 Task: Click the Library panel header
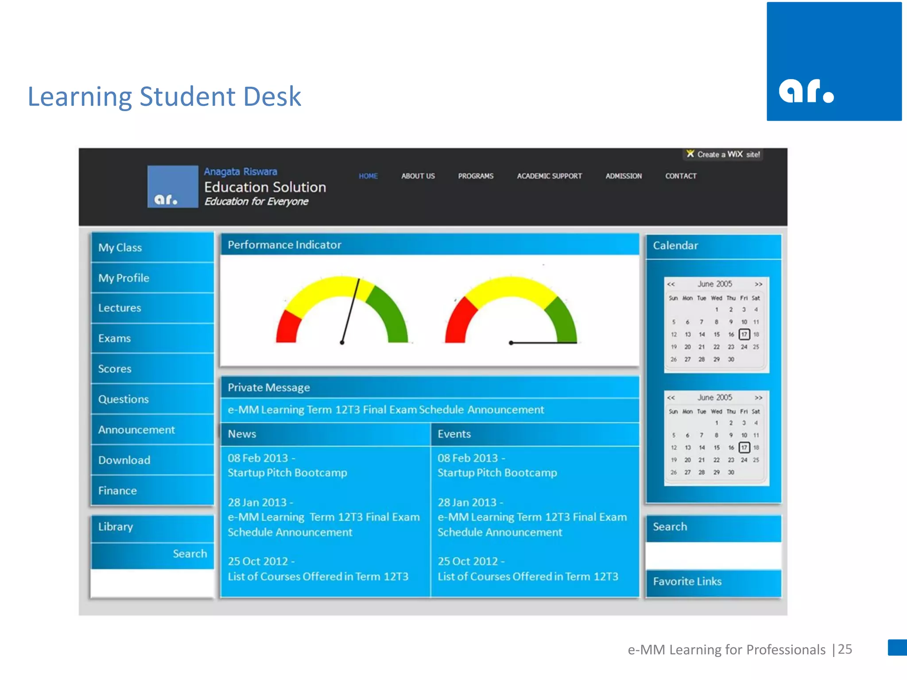click(x=152, y=528)
